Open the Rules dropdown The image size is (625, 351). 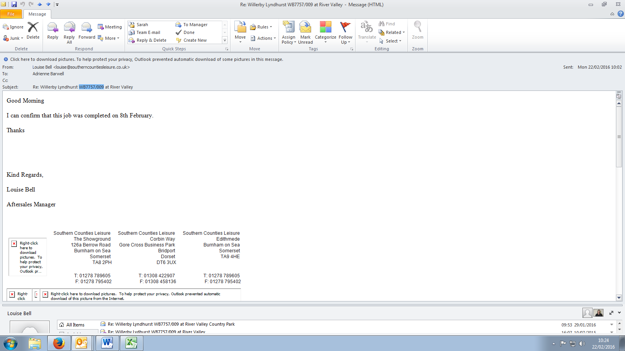click(261, 27)
